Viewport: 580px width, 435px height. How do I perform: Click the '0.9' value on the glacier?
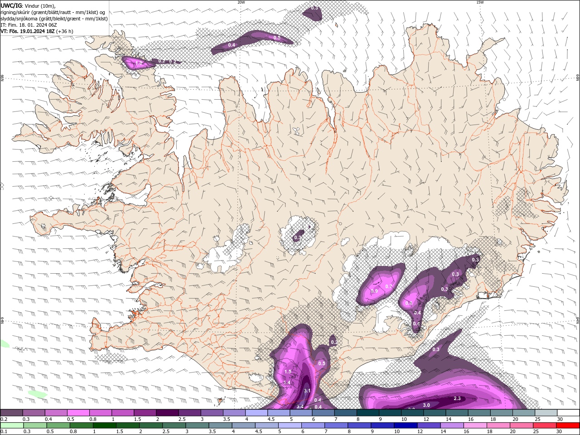[x=374, y=291]
